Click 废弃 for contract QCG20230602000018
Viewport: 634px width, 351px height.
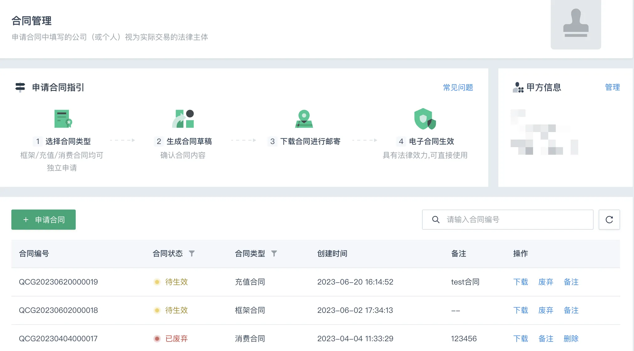(x=546, y=310)
